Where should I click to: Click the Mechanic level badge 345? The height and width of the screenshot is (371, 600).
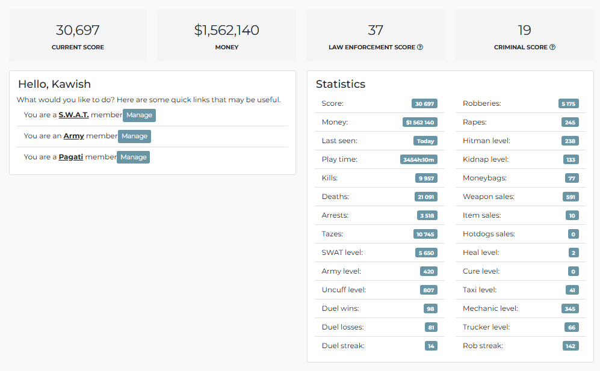570,308
